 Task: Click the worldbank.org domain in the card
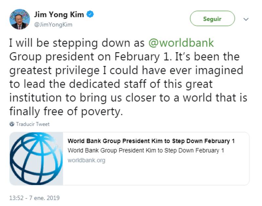(x=86, y=160)
